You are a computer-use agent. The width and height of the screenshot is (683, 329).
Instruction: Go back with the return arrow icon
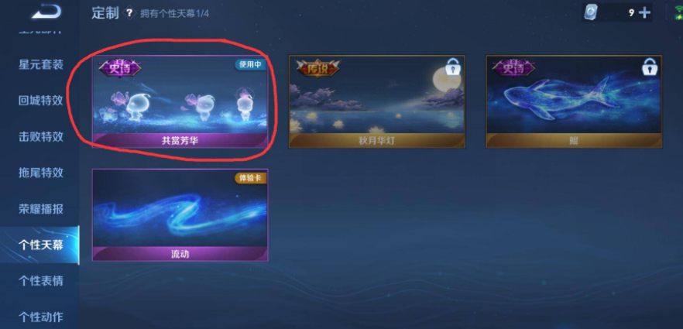coord(46,12)
